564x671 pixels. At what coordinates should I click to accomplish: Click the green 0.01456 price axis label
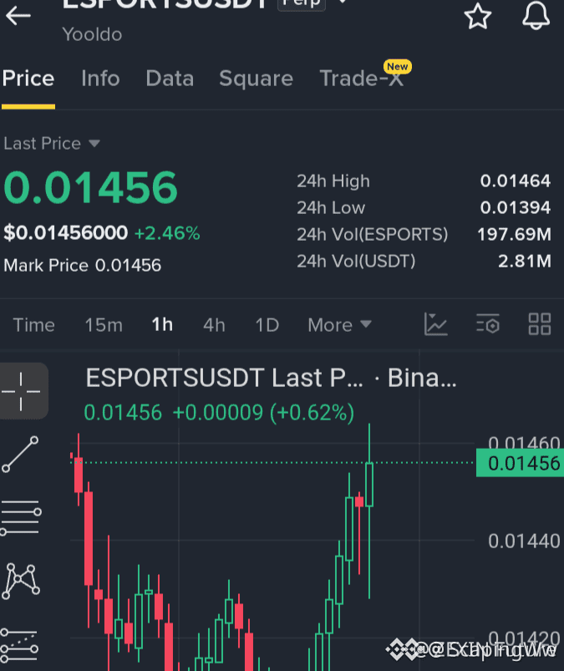click(520, 463)
